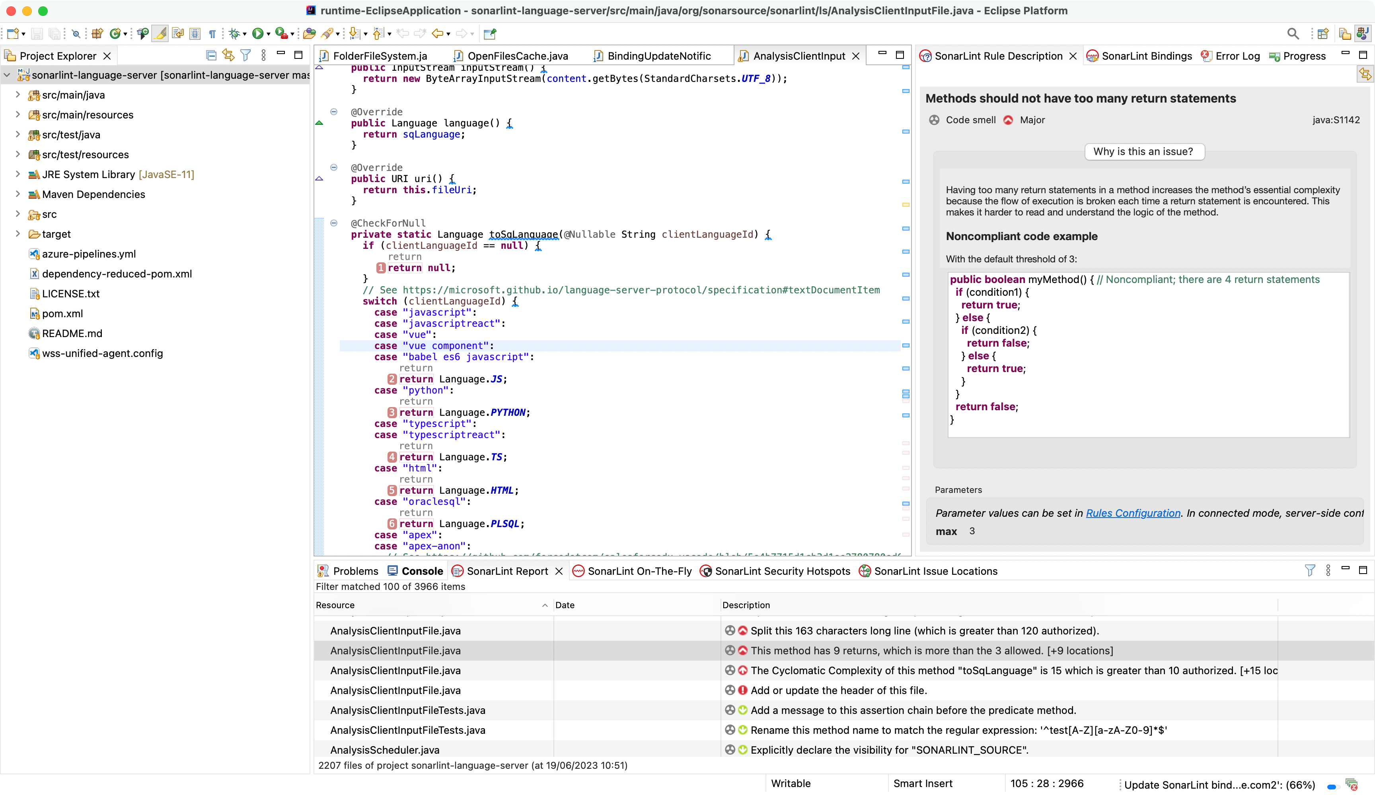Click the Open Type toolbar icon
This screenshot has width=1375, height=795.
(143, 34)
